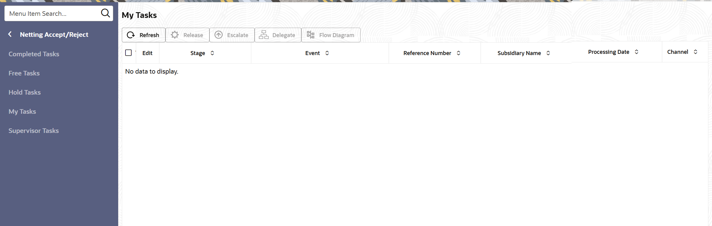This screenshot has width=712, height=226.
Task: Open My Tasks menu item
Action: [22, 111]
